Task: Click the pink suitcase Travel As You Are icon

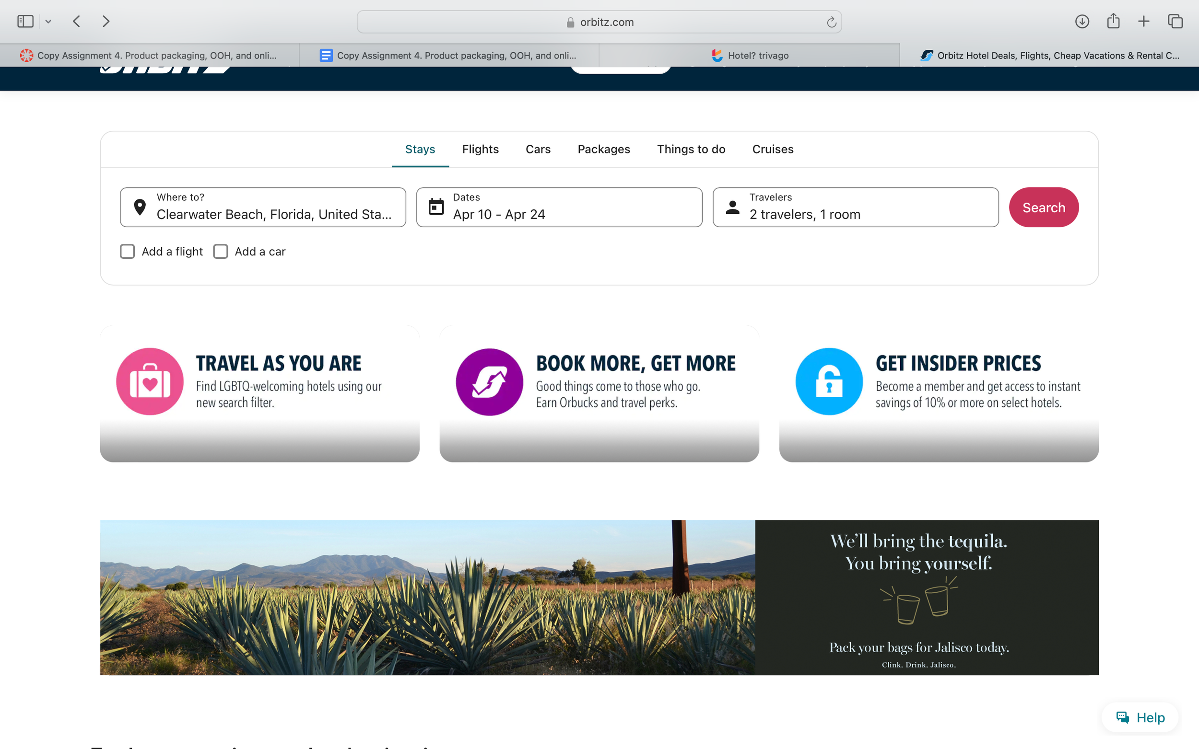Action: [150, 381]
